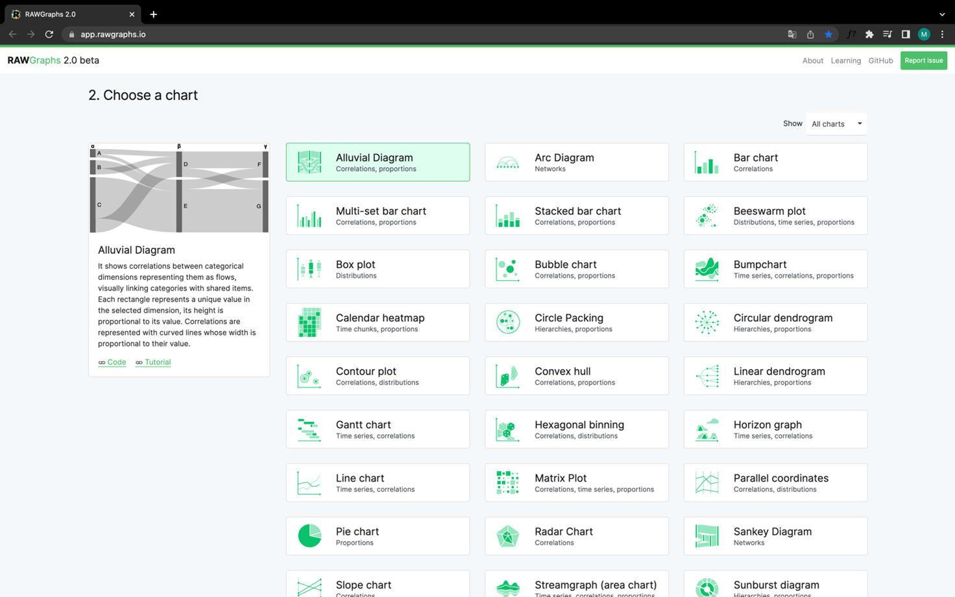Click the translate page icon
This screenshot has height=597, width=955.
(792, 34)
